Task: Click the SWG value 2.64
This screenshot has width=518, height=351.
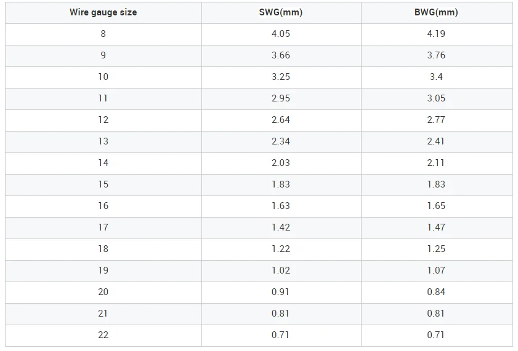Action: [280, 120]
